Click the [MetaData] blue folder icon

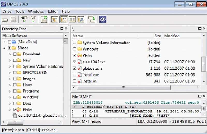point(14,42)
